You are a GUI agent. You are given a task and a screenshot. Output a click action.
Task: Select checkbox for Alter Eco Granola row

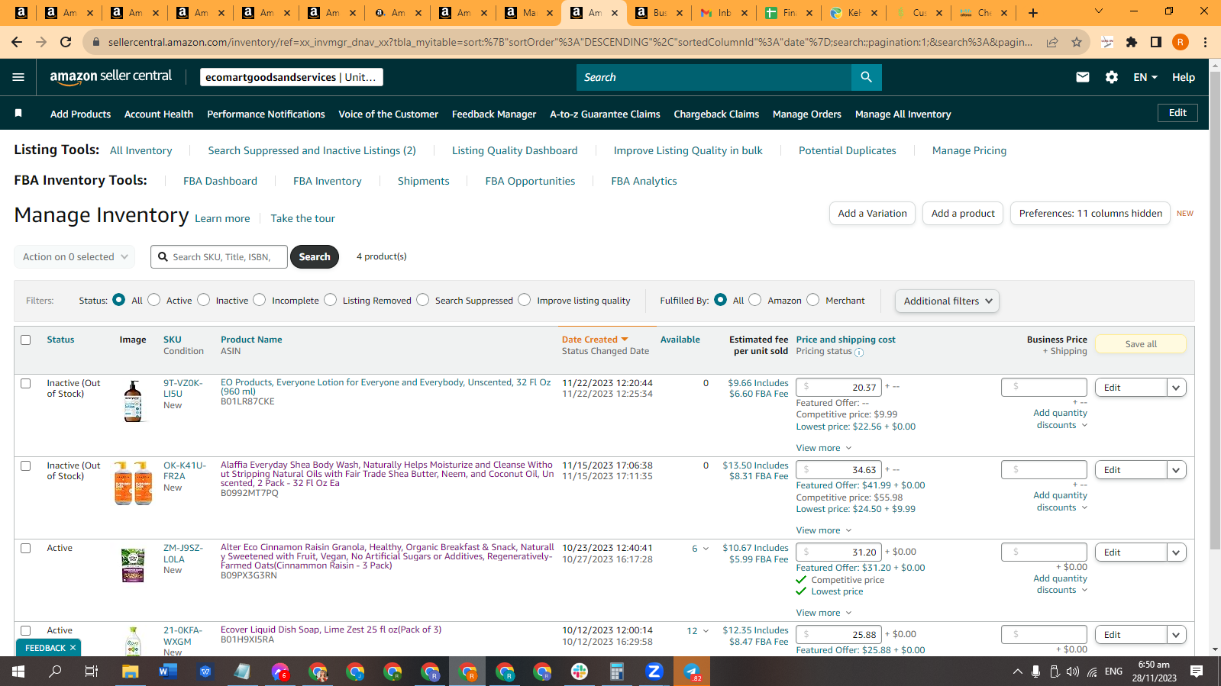pyautogui.click(x=26, y=549)
